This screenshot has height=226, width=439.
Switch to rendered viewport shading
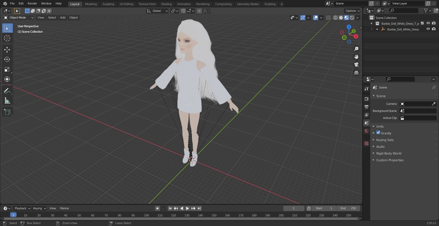point(352,18)
